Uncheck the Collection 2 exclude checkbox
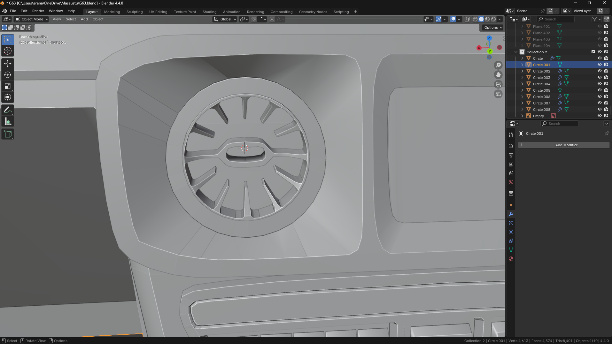This screenshot has height=344, width=612. click(593, 52)
